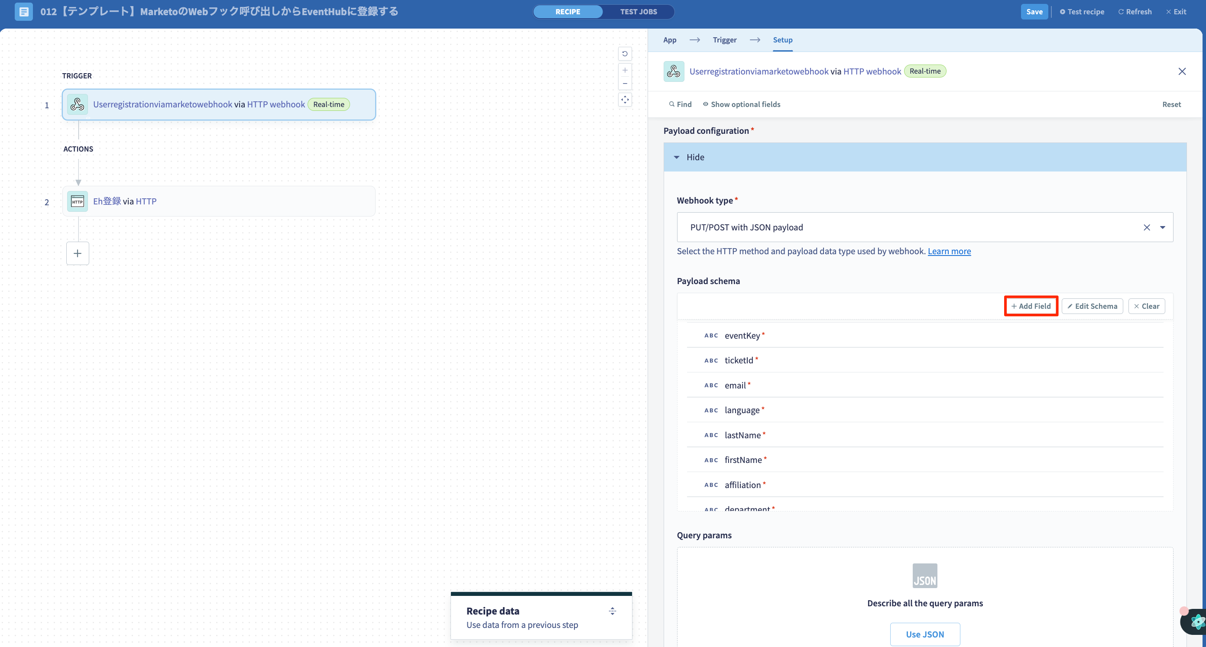The height and width of the screenshot is (647, 1206).
Task: Select the ticketId schema field
Action: tap(925, 360)
